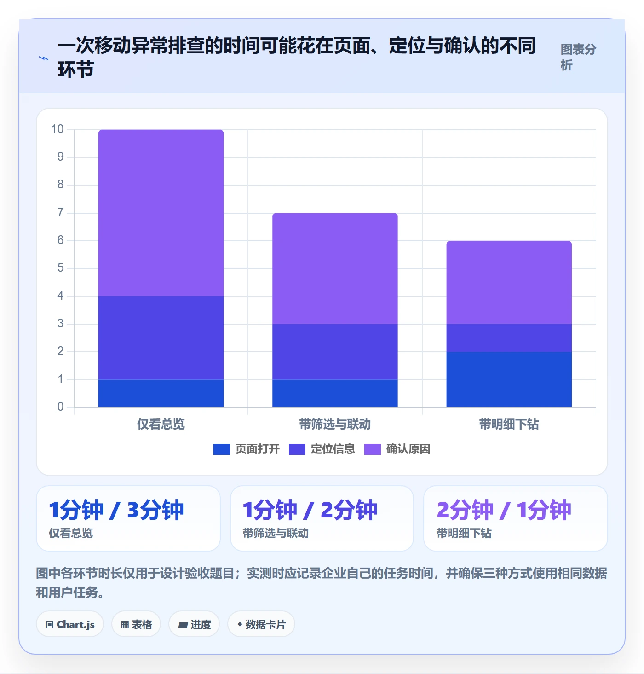The width and height of the screenshot is (644, 674).
Task: Click the 定位信息 segment of 带筛选与联动 bar
Action: (335, 352)
